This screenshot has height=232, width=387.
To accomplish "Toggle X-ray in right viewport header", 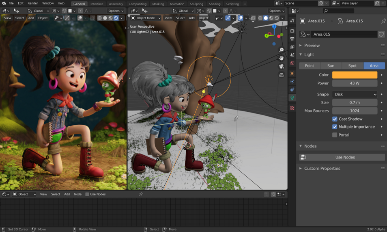I will pyautogui.click(x=253, y=18).
